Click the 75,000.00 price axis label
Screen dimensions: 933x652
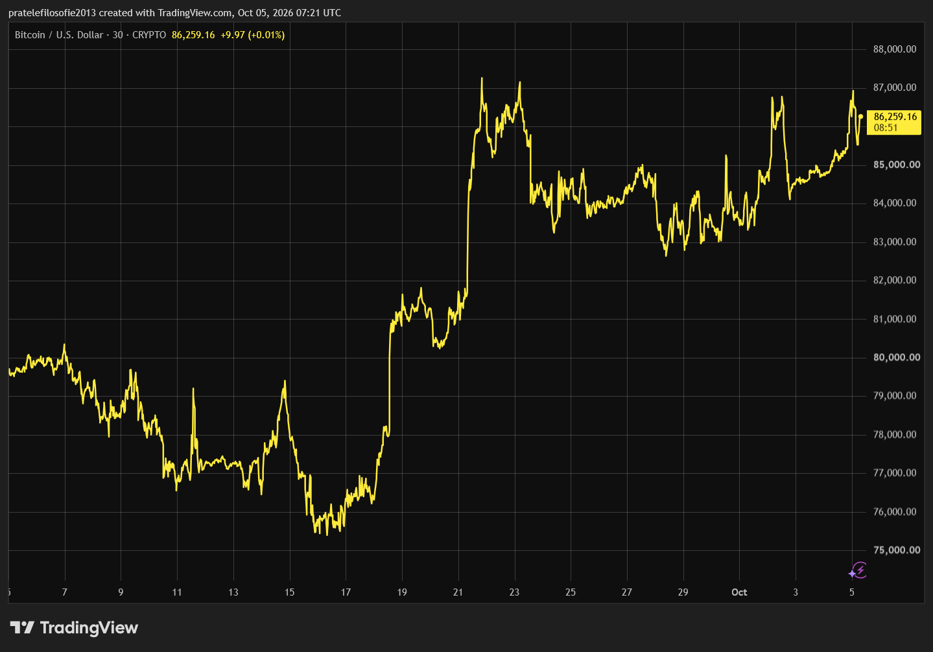(897, 550)
